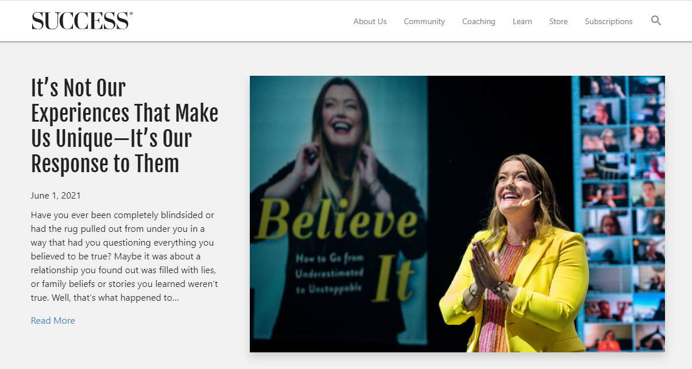
Task: Open the 'It's Not Our Experiences' headline
Action: point(125,126)
